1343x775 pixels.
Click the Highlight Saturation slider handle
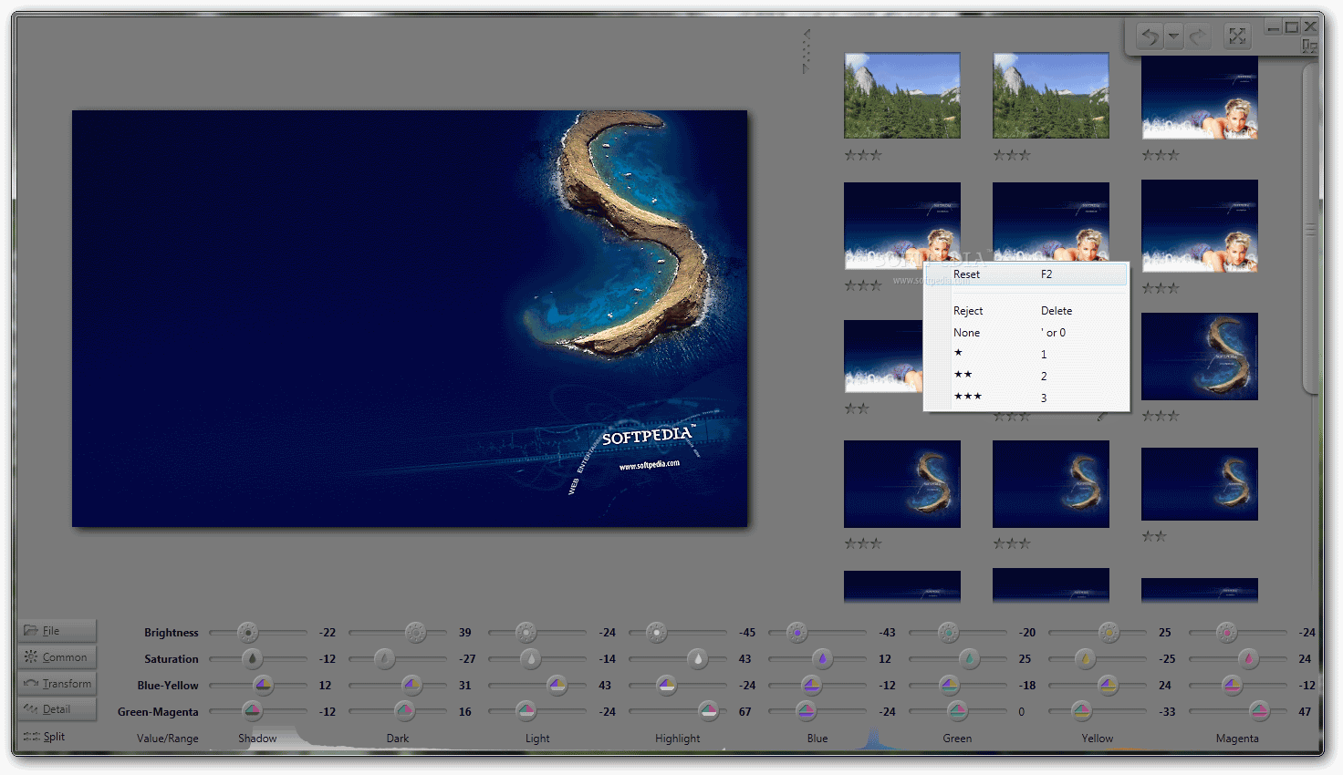coord(698,658)
